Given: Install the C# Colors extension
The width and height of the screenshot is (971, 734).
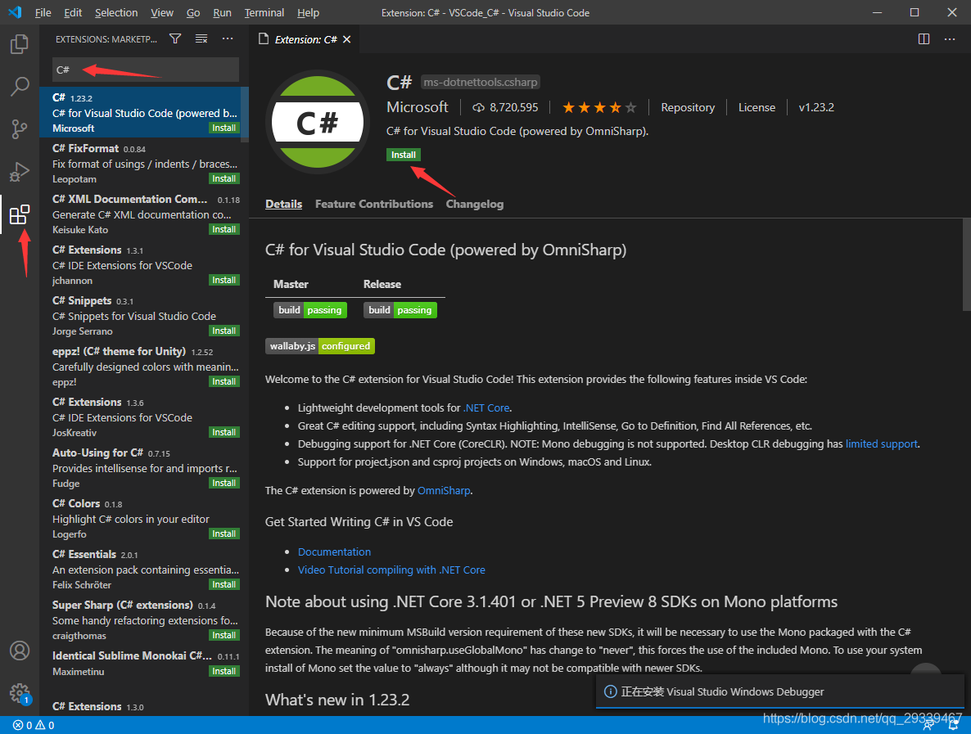Looking at the screenshot, I should pyautogui.click(x=224, y=534).
